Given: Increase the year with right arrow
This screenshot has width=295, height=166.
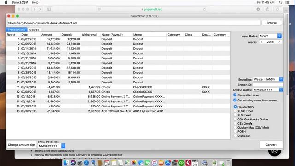Looking at the screenshot, I should [x=279, y=42].
